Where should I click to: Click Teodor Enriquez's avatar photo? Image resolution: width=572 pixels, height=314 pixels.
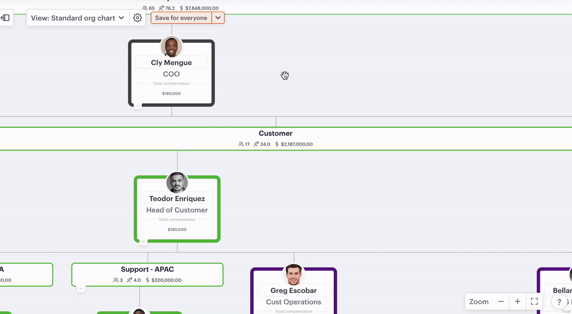point(177,183)
